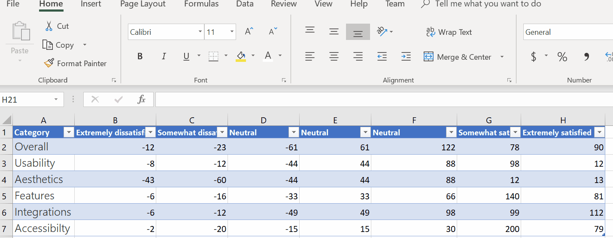Select the Aesthetics cell
Screen dimensions: 613x238
click(x=44, y=179)
